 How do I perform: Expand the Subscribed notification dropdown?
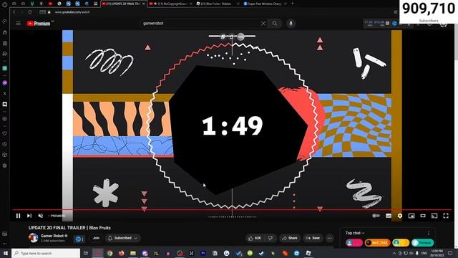[123, 238]
